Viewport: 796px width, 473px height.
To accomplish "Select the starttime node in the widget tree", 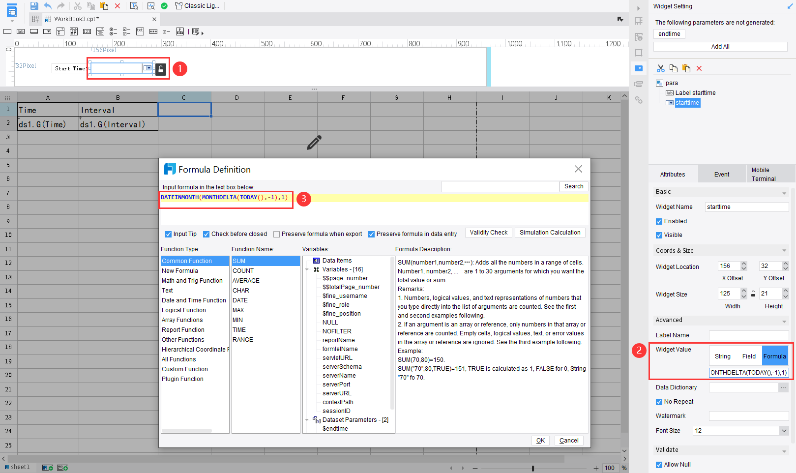I will point(687,103).
